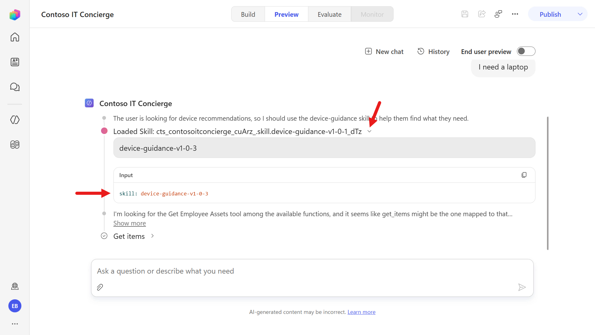Copy the Input code block
Image resolution: width=595 pixels, height=335 pixels.
[x=524, y=175]
